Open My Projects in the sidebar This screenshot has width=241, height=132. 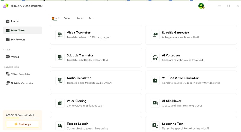(18, 39)
